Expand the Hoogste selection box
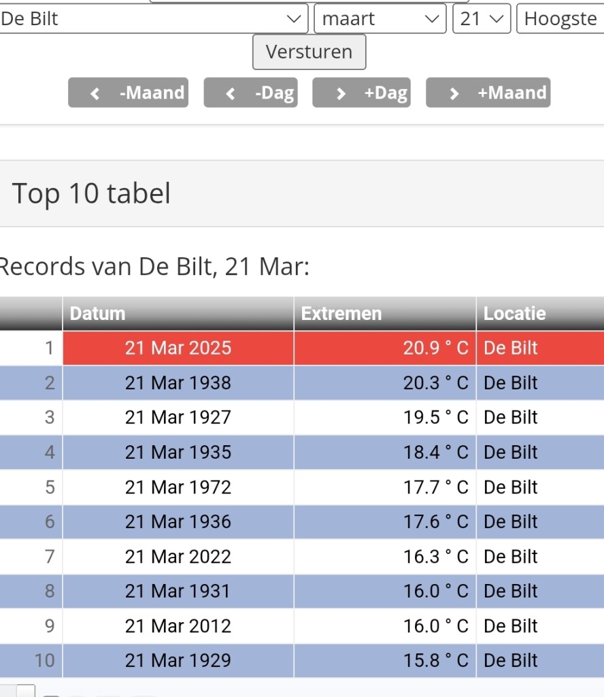This screenshot has width=604, height=697. [x=560, y=18]
